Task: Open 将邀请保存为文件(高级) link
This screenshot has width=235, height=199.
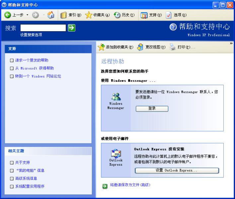Action: [130, 185]
